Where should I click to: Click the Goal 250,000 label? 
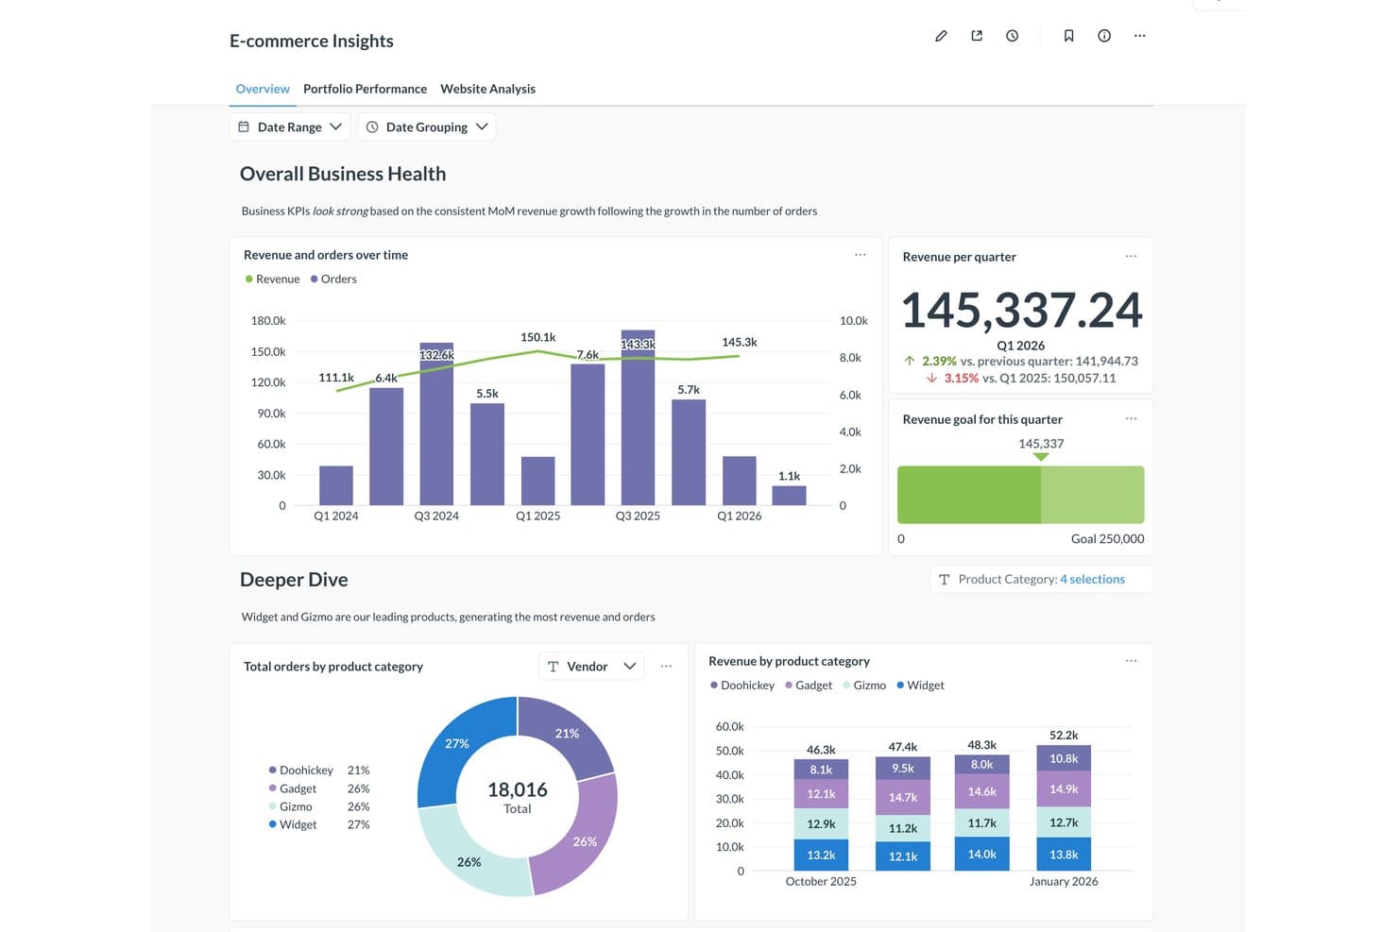point(1107,538)
